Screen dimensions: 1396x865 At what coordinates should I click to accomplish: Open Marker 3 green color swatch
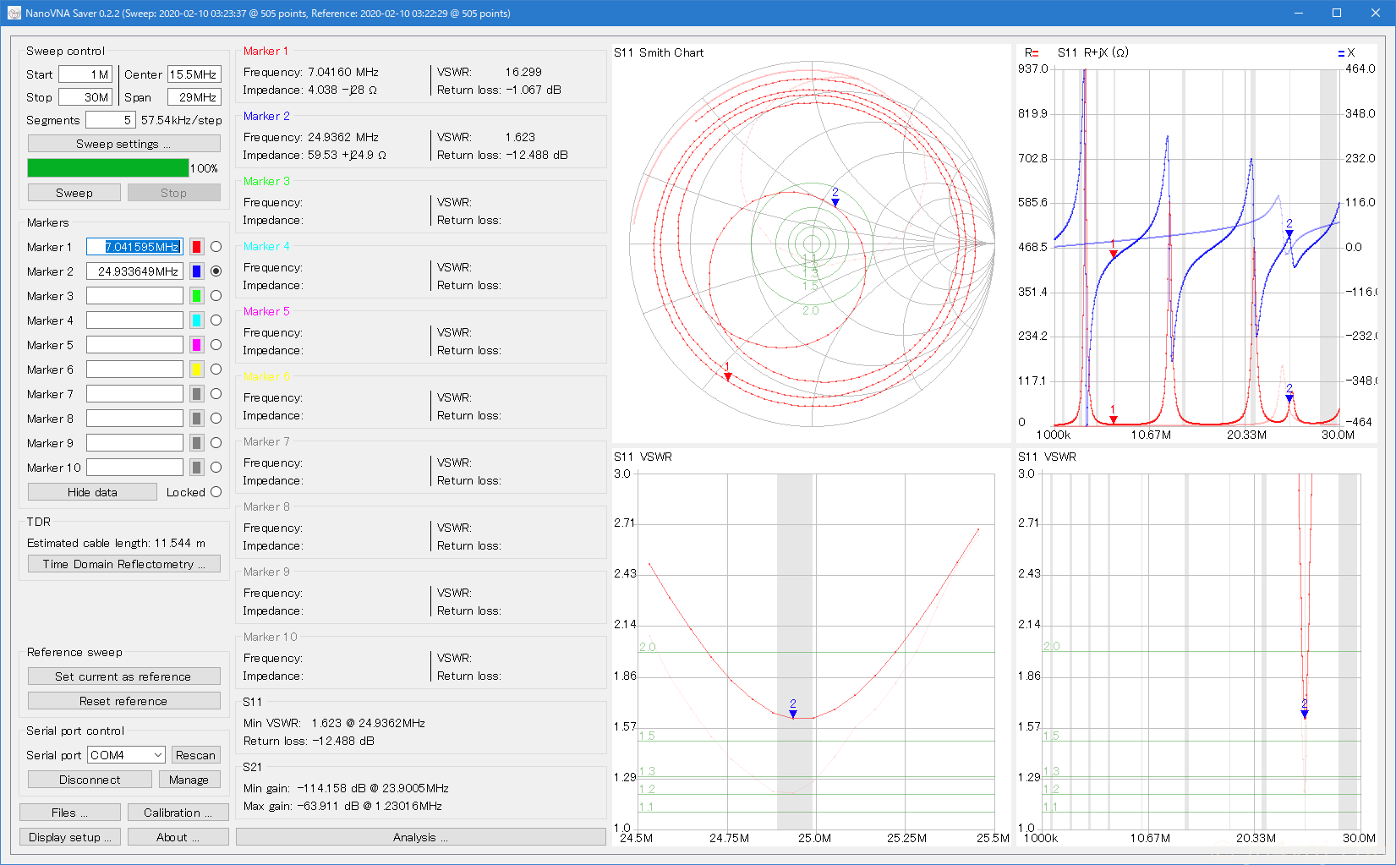(196, 296)
